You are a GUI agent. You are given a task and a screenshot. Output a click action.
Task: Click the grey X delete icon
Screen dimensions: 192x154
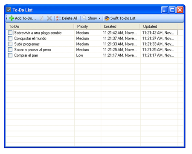coord(49,18)
